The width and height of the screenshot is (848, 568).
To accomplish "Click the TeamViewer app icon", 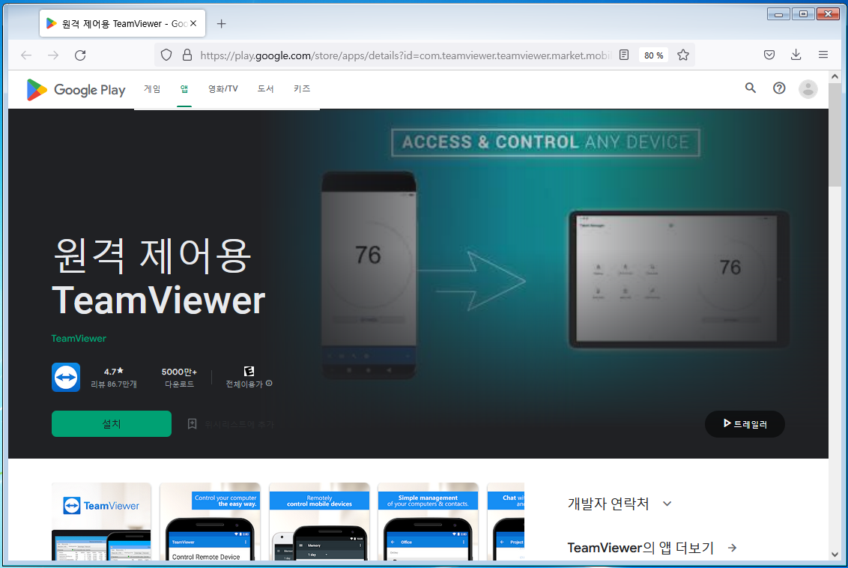I will point(66,377).
